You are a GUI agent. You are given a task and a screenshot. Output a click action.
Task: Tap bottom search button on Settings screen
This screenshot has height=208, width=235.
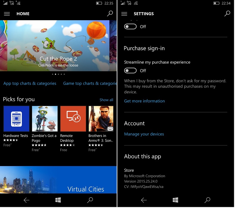point(208,200)
